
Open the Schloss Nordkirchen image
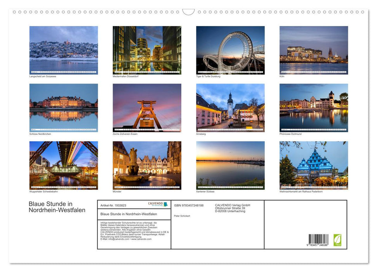pos(63,108)
